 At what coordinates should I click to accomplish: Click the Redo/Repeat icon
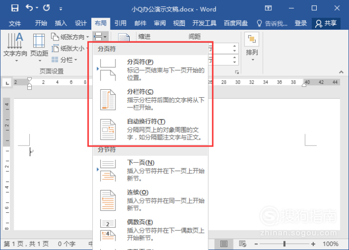click(46, 8)
